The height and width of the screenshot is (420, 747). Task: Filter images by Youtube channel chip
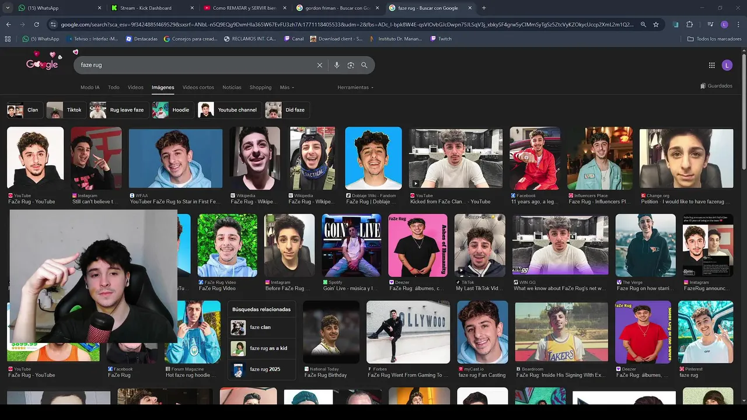230,110
